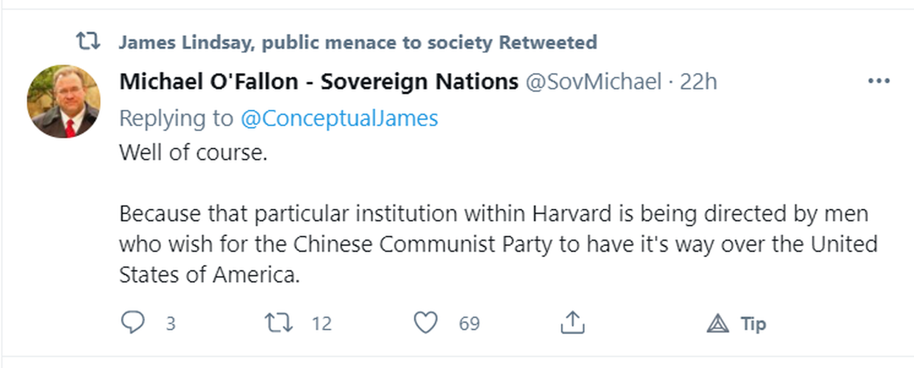Click the tweet paragraph about Harvard
Image resolution: width=914 pixels, height=368 pixels.
(x=497, y=244)
